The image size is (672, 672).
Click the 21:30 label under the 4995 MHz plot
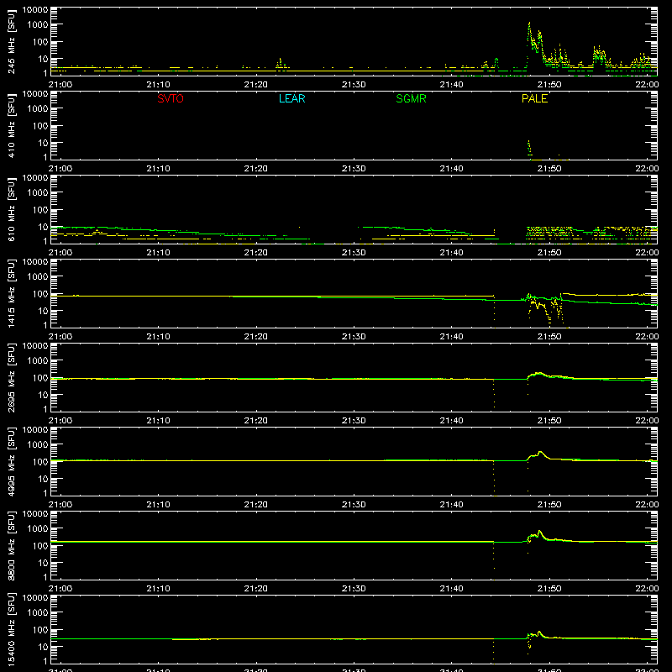pyautogui.click(x=354, y=505)
